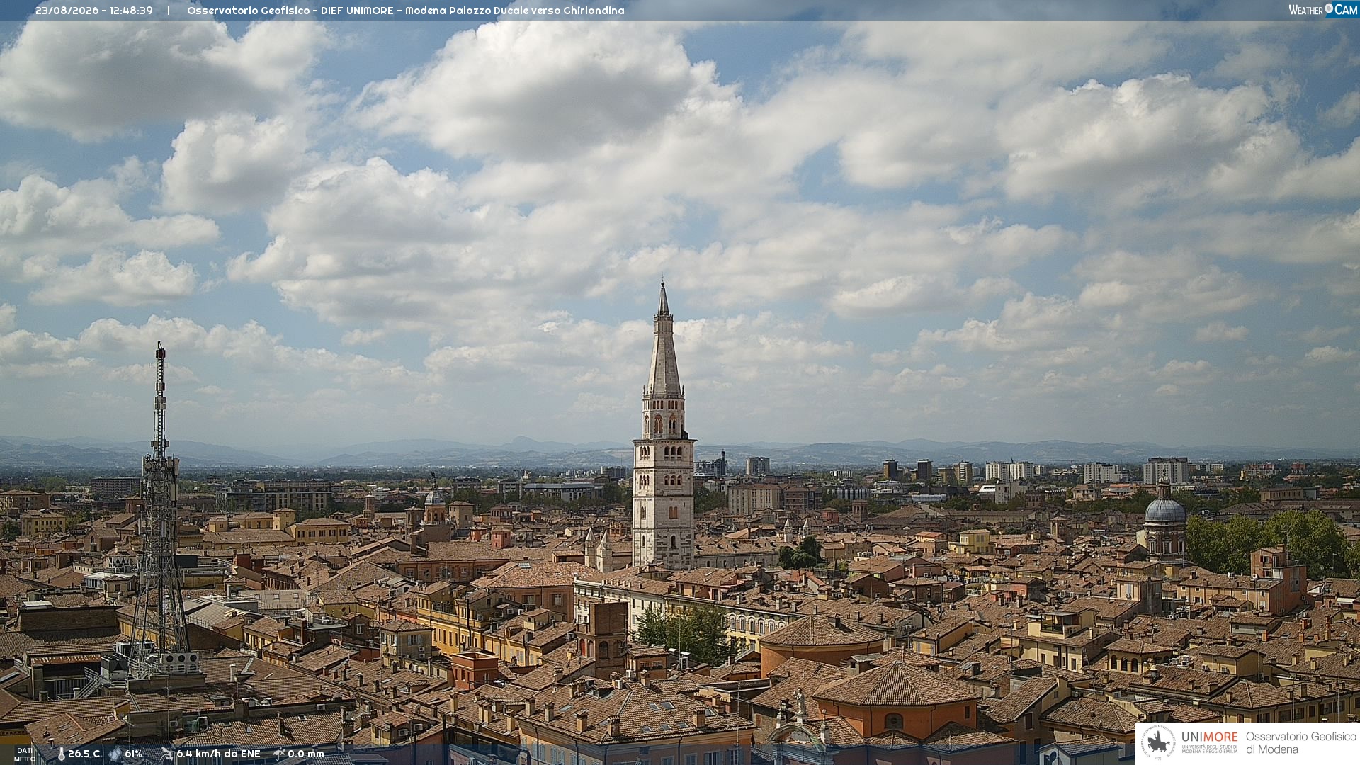Viewport: 1360px width, 765px height.
Task: Click the Osservatorio Geofisico di Modena text
Action: coord(1300,742)
